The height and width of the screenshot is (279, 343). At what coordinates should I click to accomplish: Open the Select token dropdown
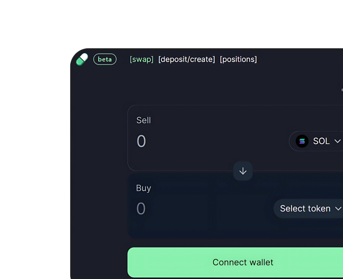(x=308, y=209)
